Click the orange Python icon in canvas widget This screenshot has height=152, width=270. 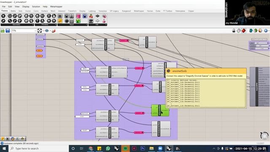click(x=13, y=138)
